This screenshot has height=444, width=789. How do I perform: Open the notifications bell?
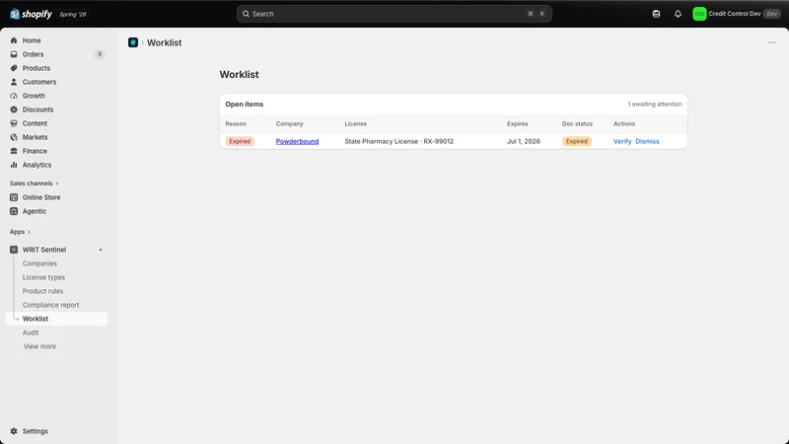(678, 14)
